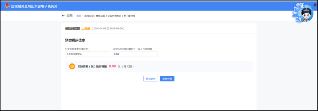This screenshot has width=318, height=111.
Task: Click the orange 二季度 period text
Action: pos(86,29)
